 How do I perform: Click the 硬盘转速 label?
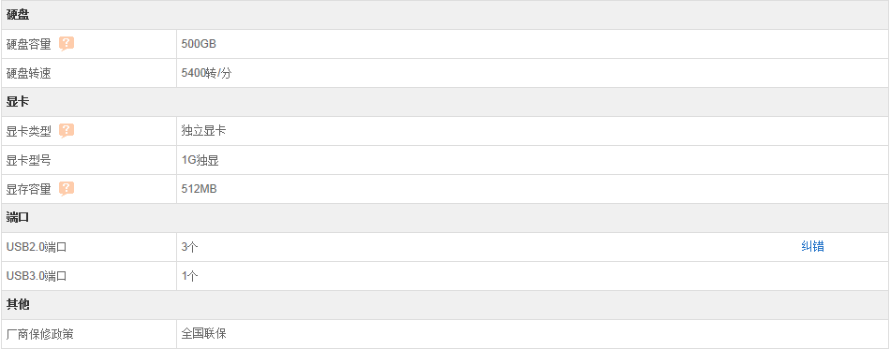28,73
